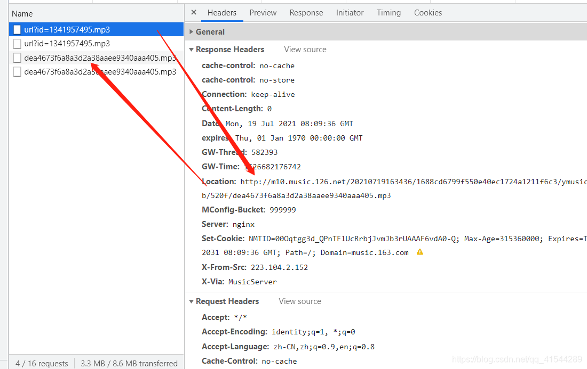Click the Accept header value */*
The width and height of the screenshot is (587, 369).
240,317
